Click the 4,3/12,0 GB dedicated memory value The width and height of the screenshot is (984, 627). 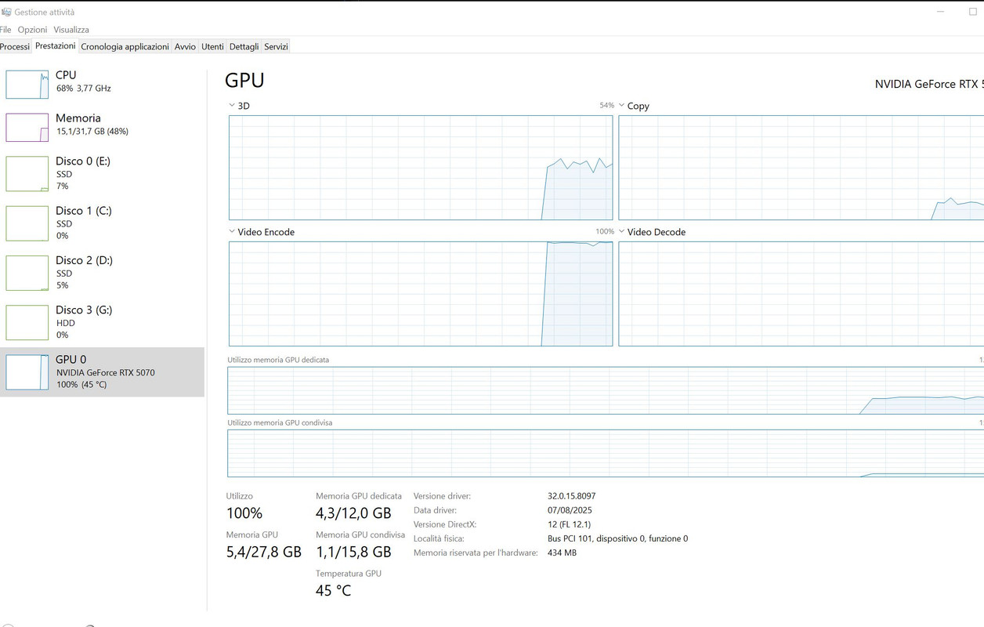point(353,513)
